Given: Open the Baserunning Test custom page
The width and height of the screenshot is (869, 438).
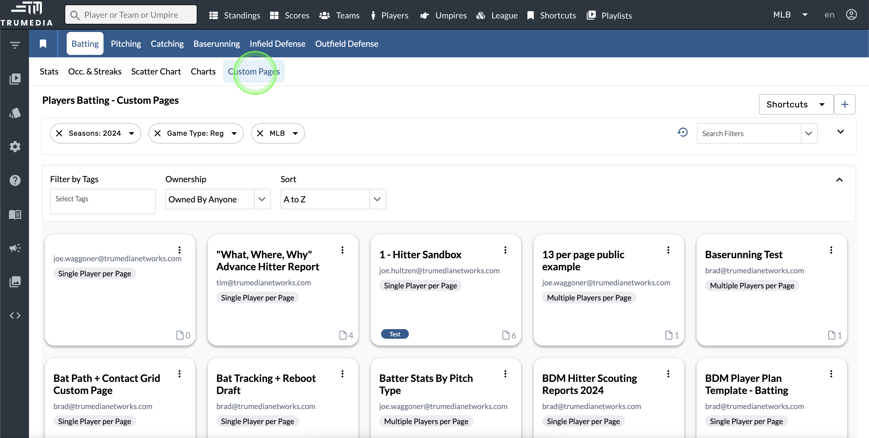Looking at the screenshot, I should (x=743, y=255).
